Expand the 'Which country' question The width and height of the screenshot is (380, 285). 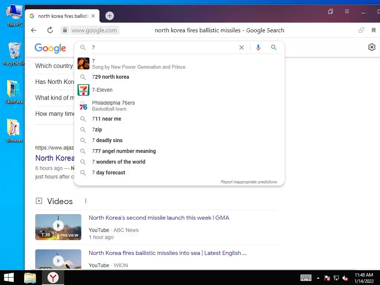click(x=54, y=66)
